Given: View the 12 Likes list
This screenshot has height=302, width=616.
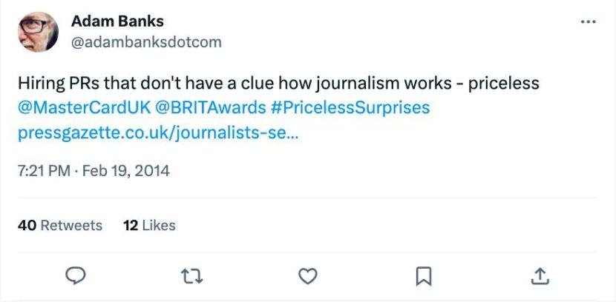Looking at the screenshot, I should 149,225.
